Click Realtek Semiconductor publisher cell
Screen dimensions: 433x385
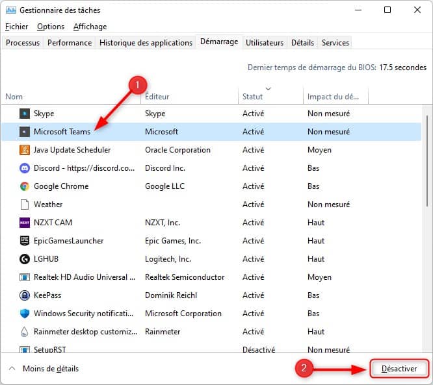[185, 277]
